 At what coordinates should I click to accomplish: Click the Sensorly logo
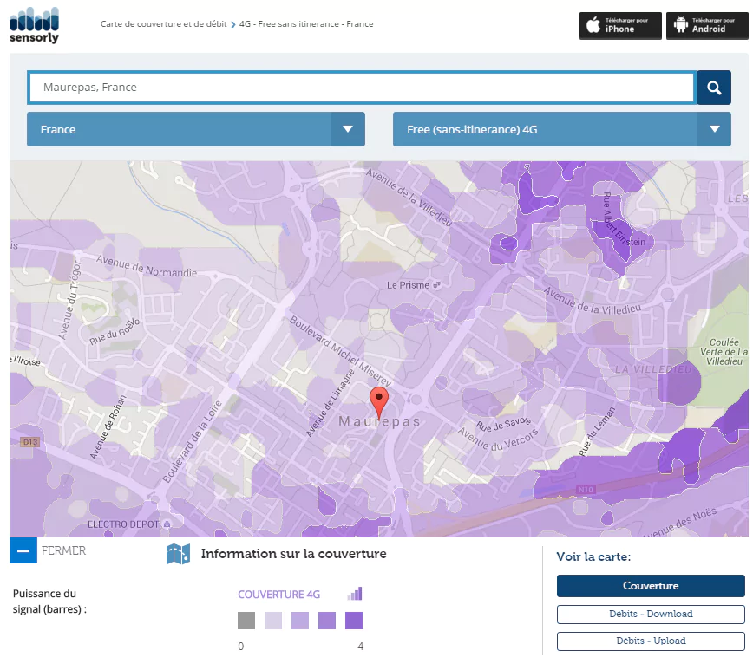[x=34, y=24]
